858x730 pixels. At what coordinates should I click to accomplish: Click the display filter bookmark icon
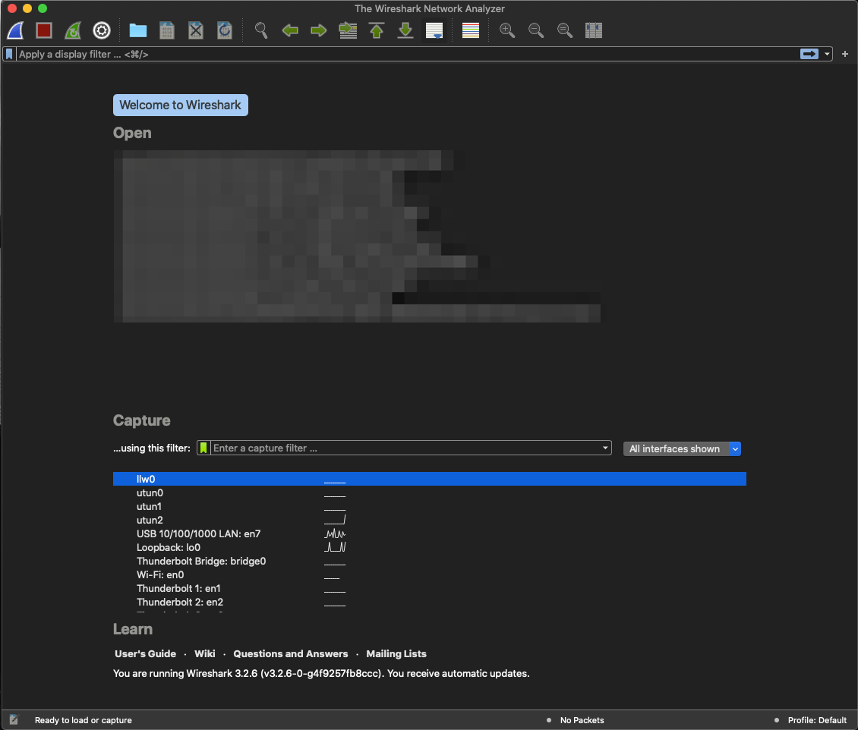point(9,54)
